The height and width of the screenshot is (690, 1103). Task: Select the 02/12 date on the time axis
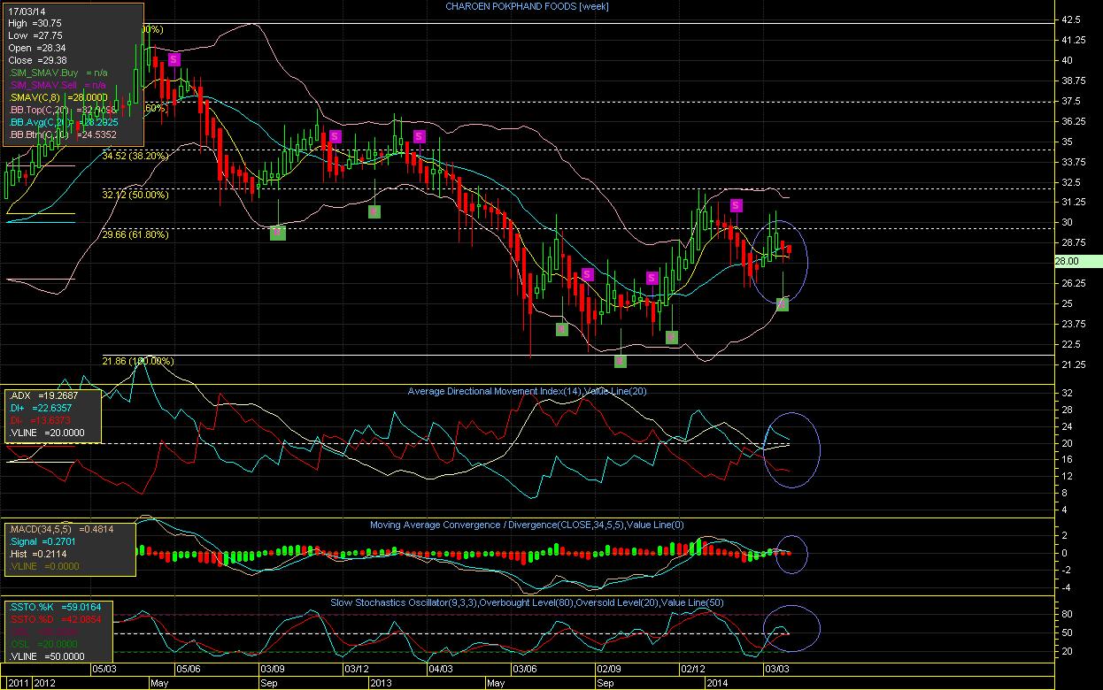click(691, 670)
